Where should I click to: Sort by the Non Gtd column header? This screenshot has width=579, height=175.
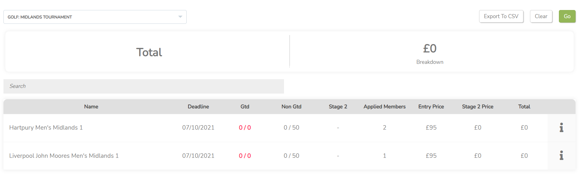[x=291, y=106]
